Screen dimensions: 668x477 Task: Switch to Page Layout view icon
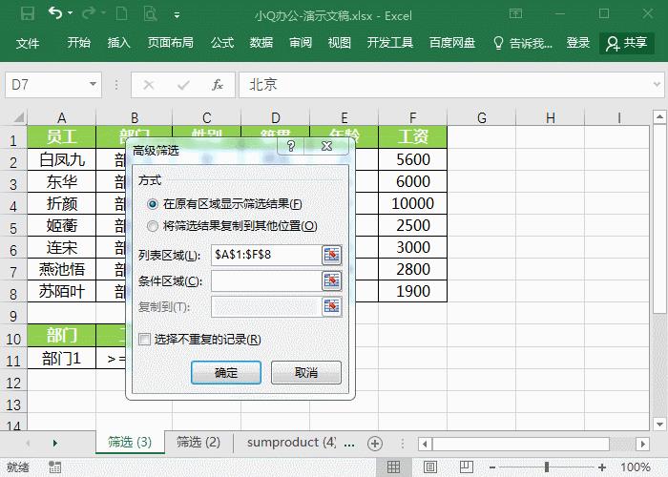click(x=430, y=467)
